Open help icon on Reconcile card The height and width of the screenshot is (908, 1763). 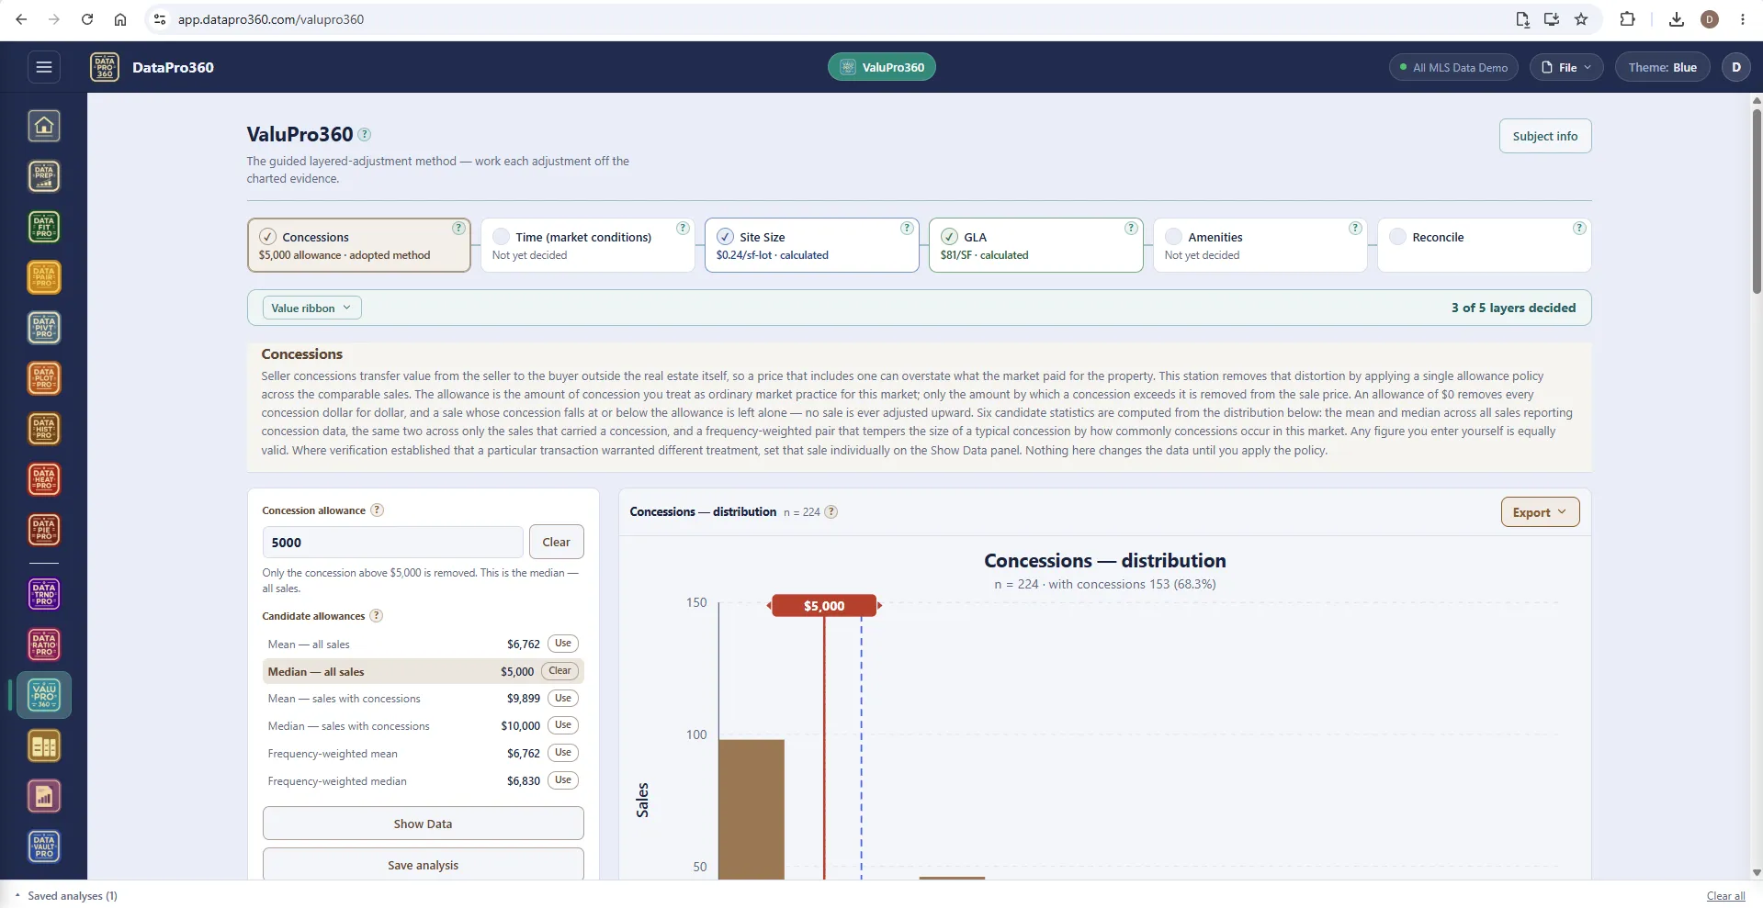coord(1579,229)
